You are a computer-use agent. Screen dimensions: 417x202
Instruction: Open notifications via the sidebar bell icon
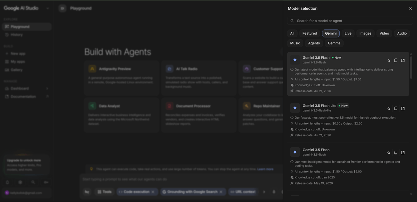click(x=7, y=183)
